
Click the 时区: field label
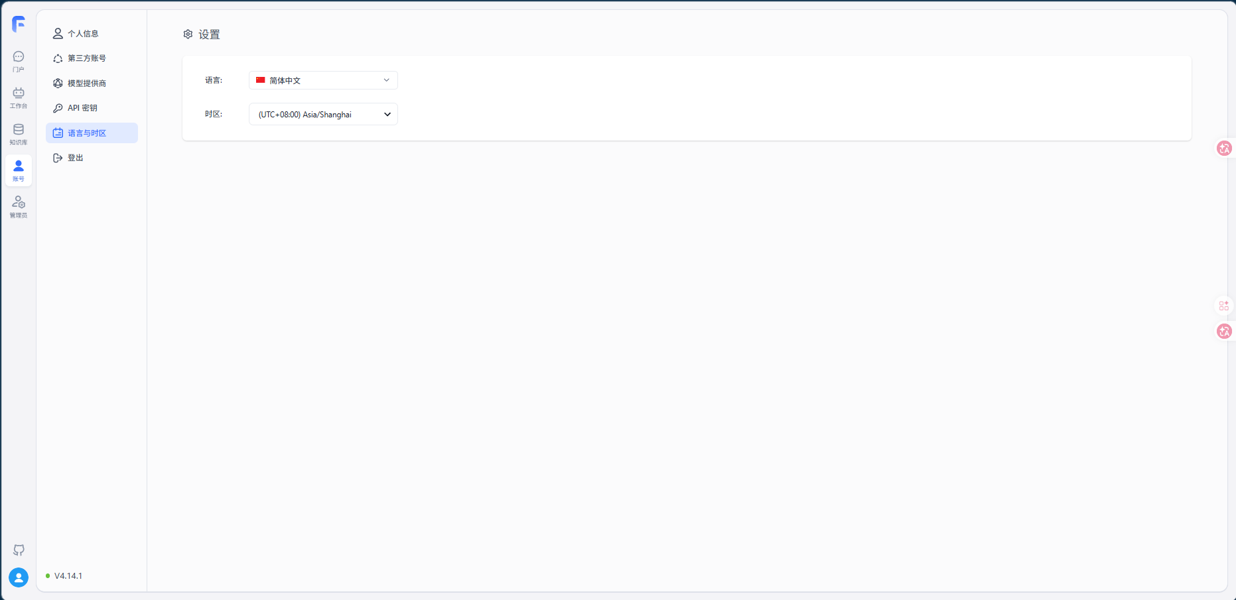pos(214,114)
